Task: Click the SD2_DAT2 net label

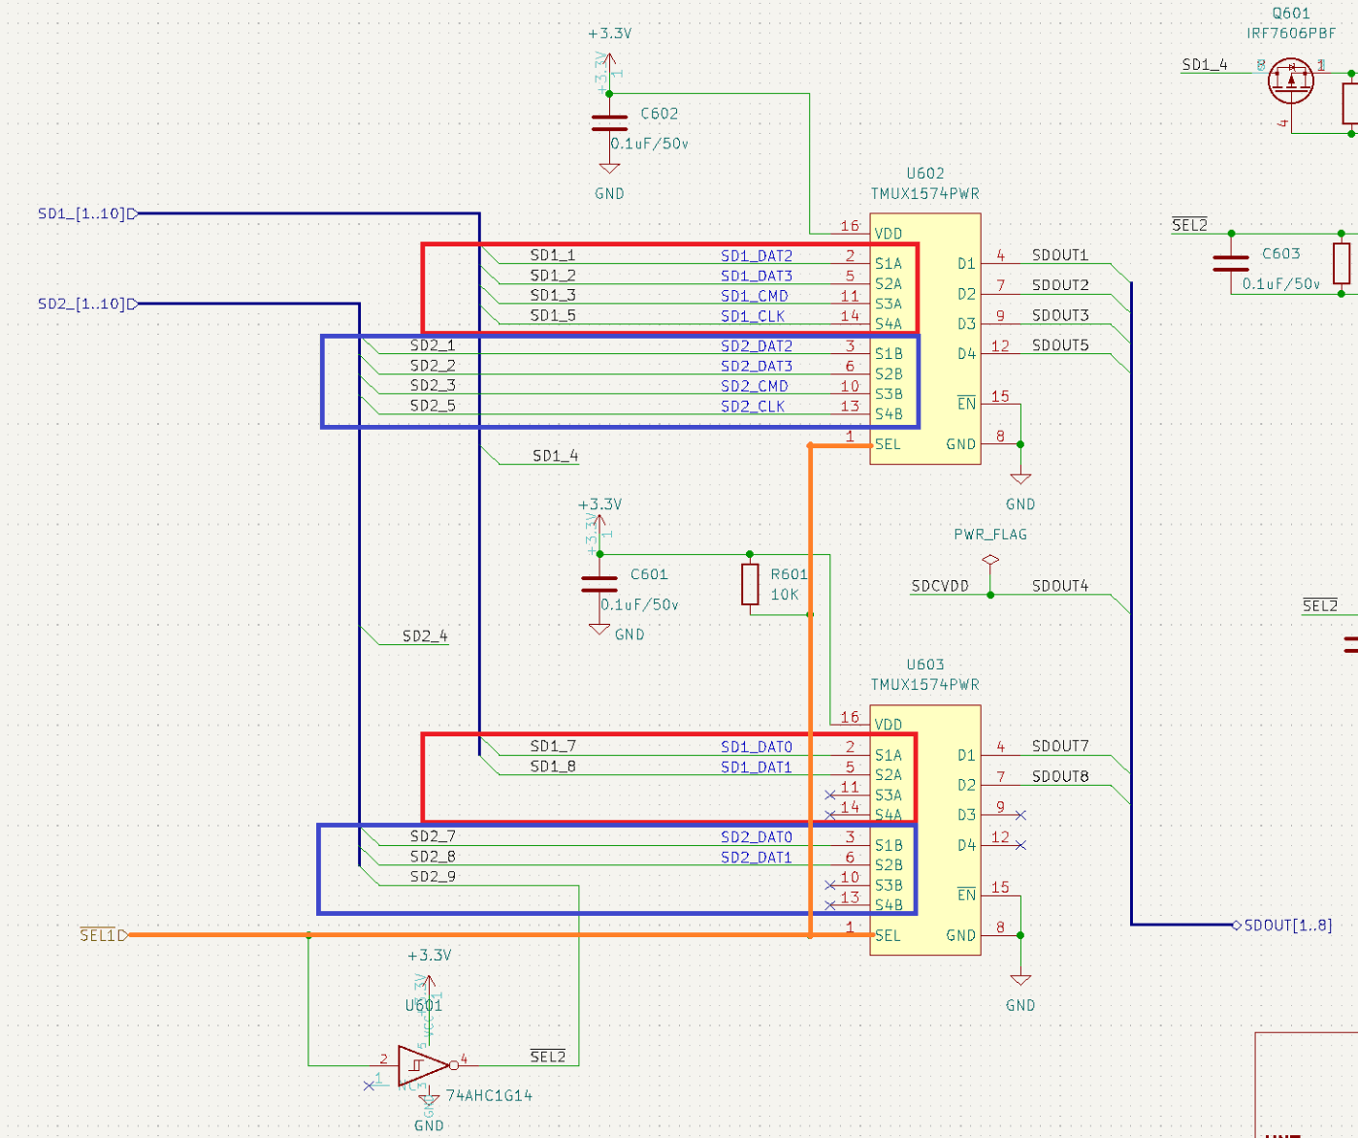Action: 757,346
